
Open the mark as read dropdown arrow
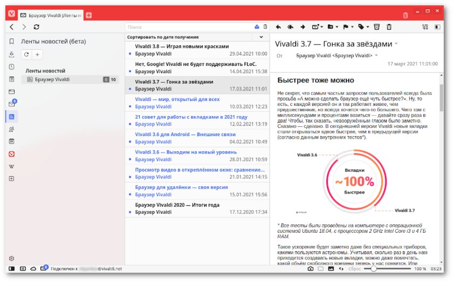[x=322, y=27]
